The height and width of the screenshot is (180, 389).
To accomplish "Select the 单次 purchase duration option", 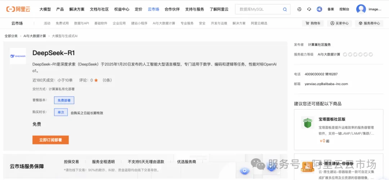I will (x=61, y=113).
